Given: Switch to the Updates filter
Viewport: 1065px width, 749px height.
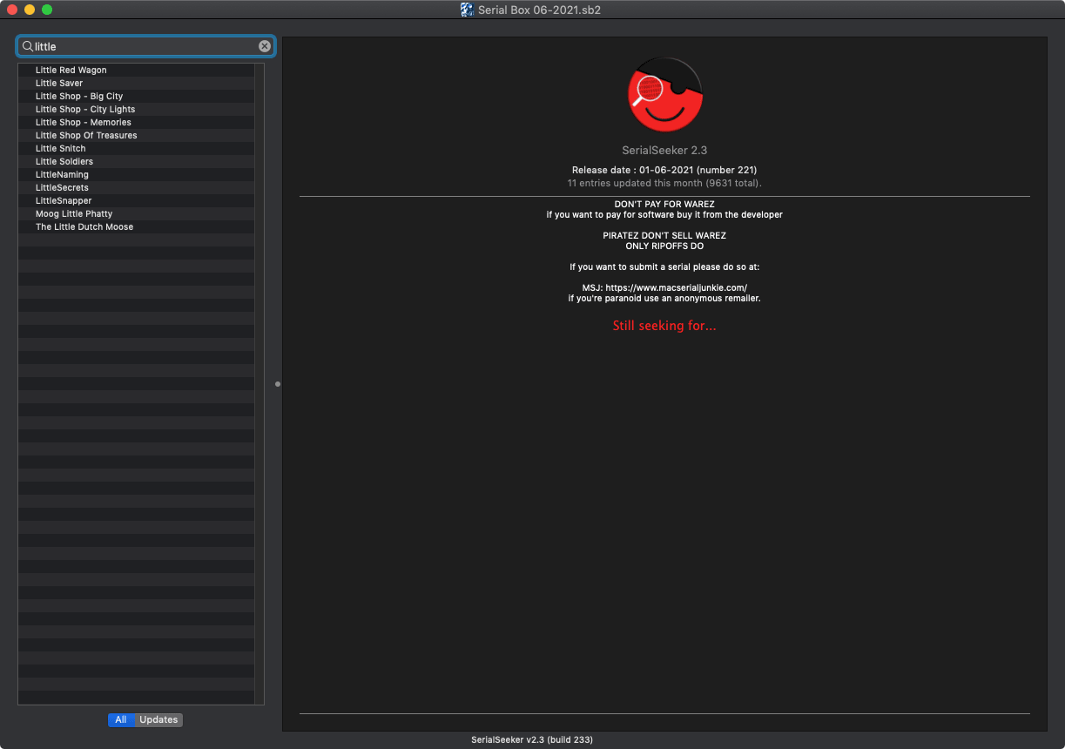Looking at the screenshot, I should (158, 719).
